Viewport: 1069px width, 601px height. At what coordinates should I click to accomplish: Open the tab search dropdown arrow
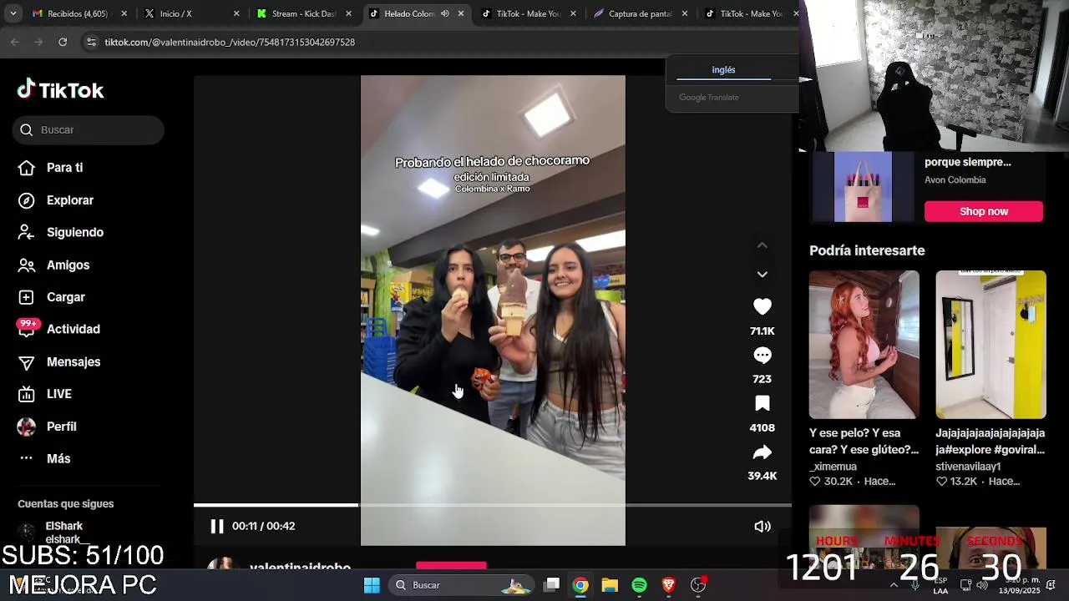tap(13, 13)
